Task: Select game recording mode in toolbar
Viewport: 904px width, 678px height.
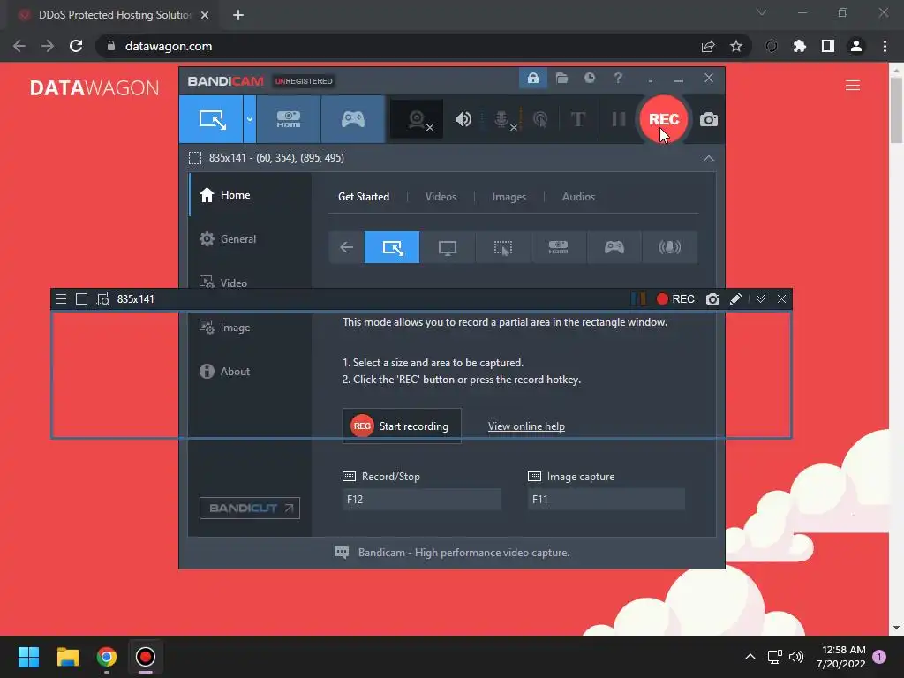Action: point(353,119)
